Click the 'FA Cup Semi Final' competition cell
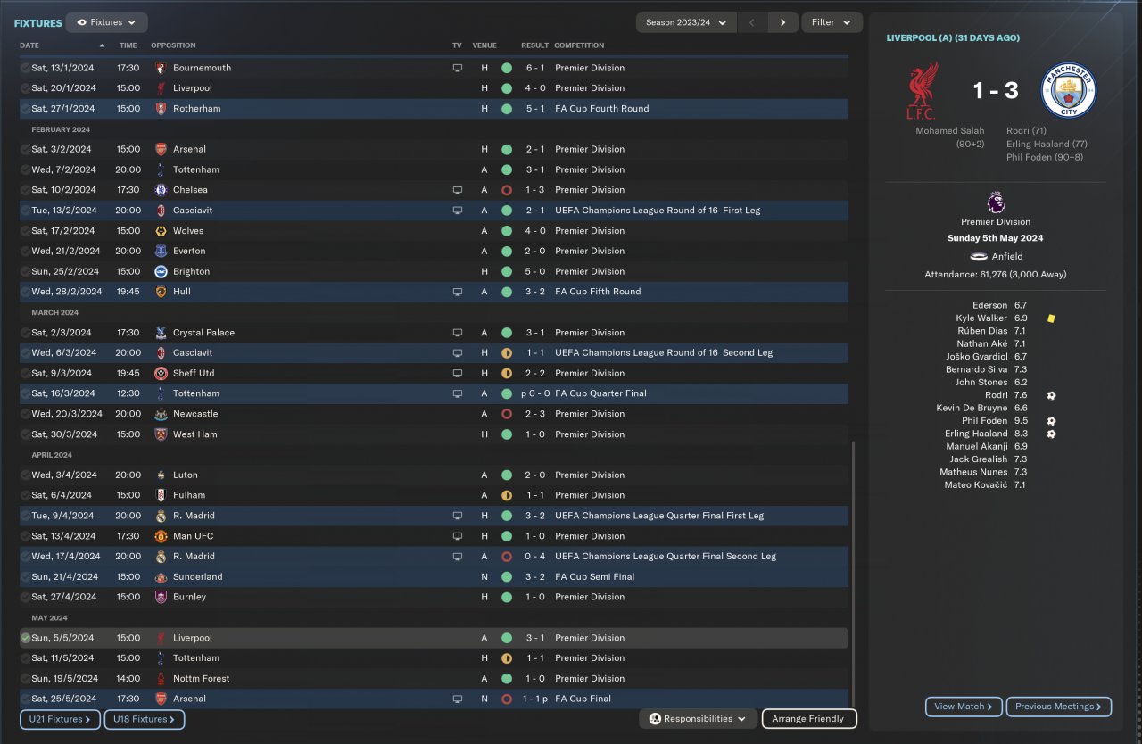This screenshot has height=744, width=1142. pos(595,577)
